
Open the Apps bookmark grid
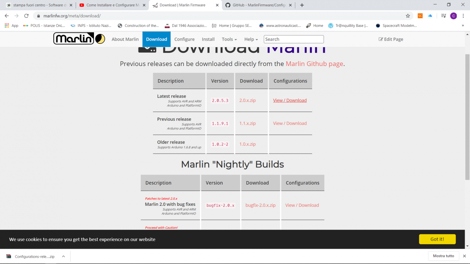[x=12, y=26]
